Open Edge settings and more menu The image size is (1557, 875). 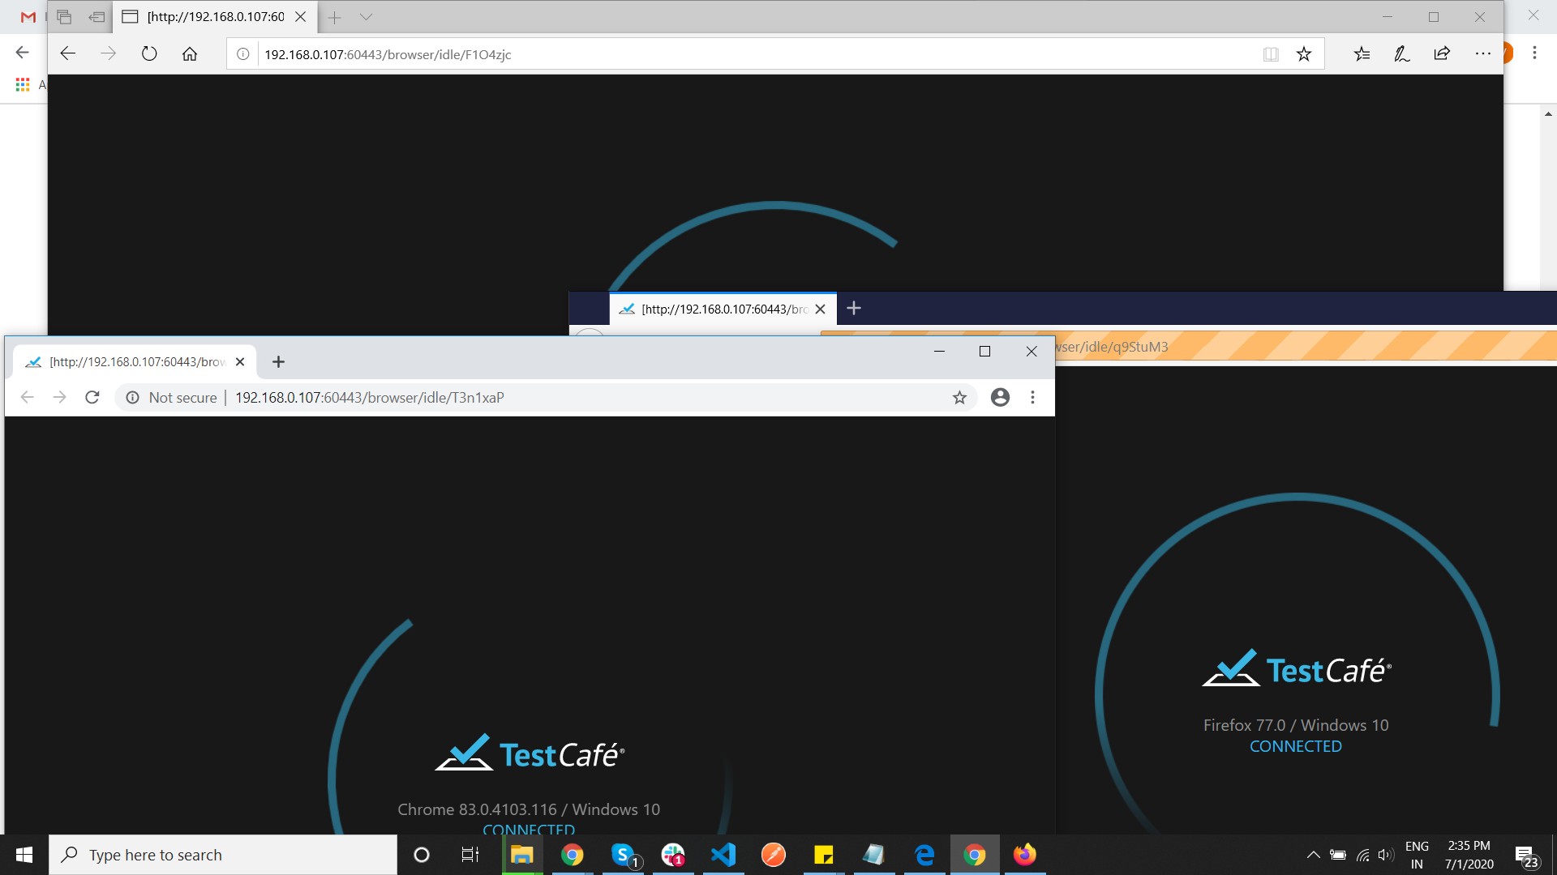1483,54
